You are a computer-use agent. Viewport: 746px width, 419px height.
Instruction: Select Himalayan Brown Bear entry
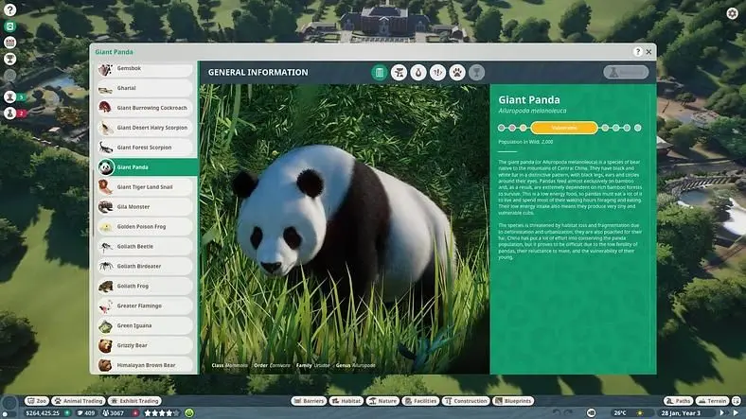[x=145, y=365]
